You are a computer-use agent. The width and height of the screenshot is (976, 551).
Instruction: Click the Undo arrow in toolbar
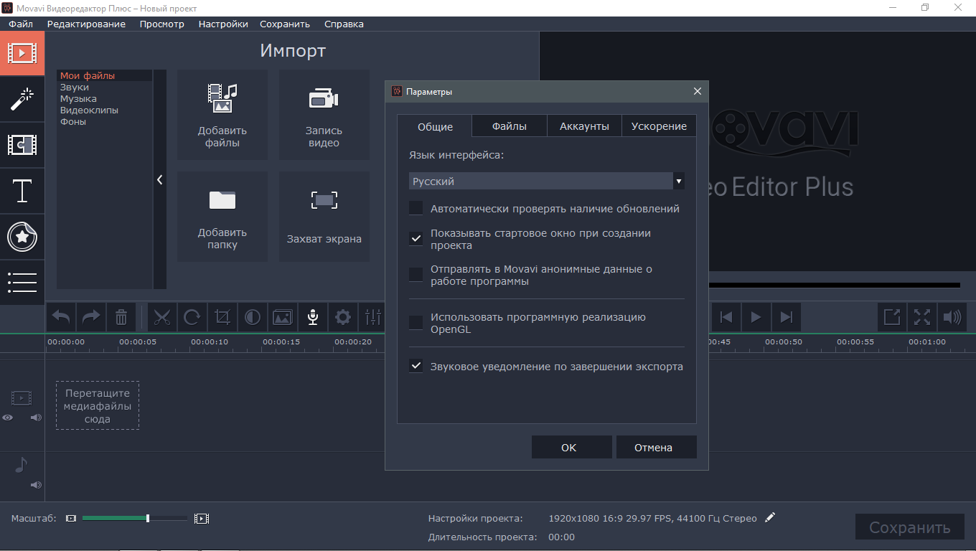(x=62, y=317)
